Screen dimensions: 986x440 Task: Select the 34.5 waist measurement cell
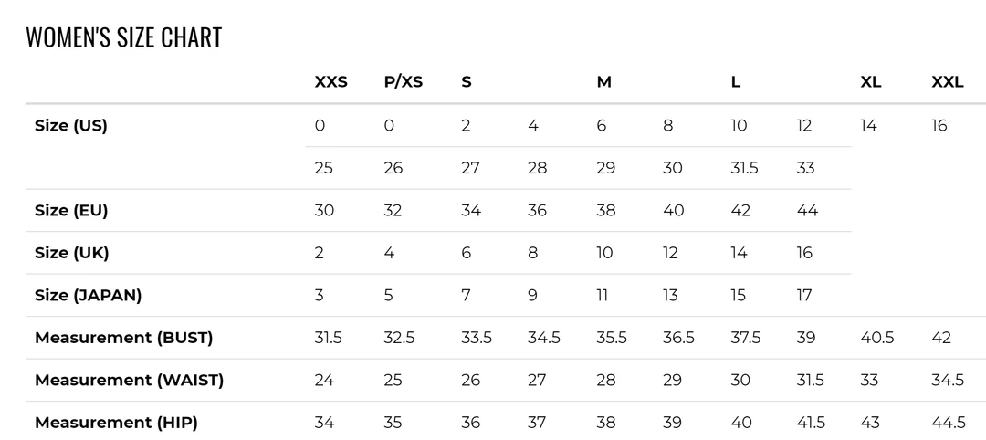point(948,380)
